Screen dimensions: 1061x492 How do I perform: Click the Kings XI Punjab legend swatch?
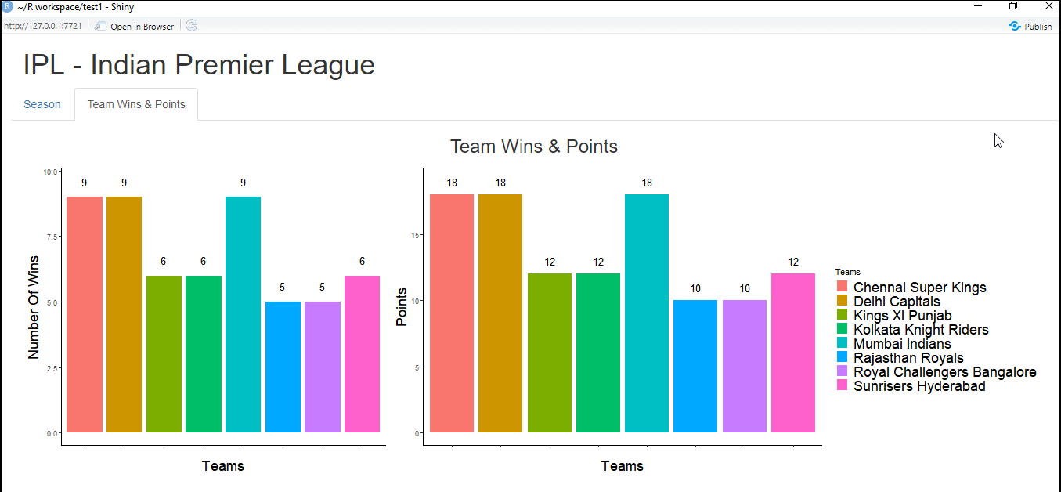843,316
